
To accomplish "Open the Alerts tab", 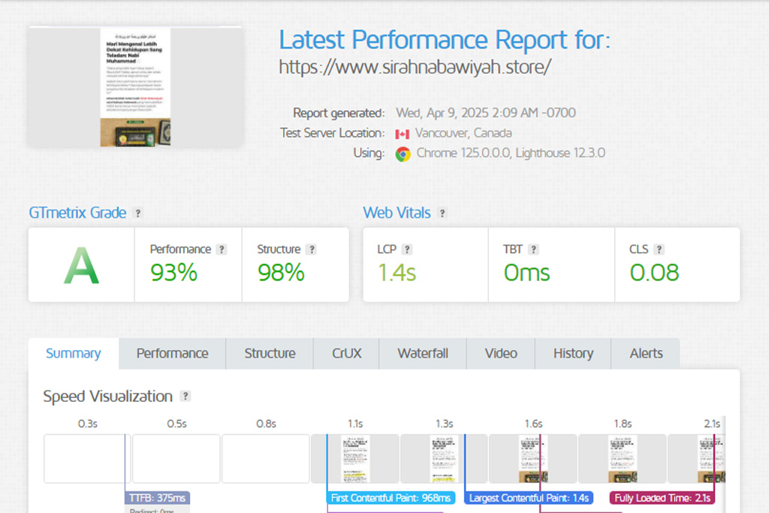I will pyautogui.click(x=646, y=354).
